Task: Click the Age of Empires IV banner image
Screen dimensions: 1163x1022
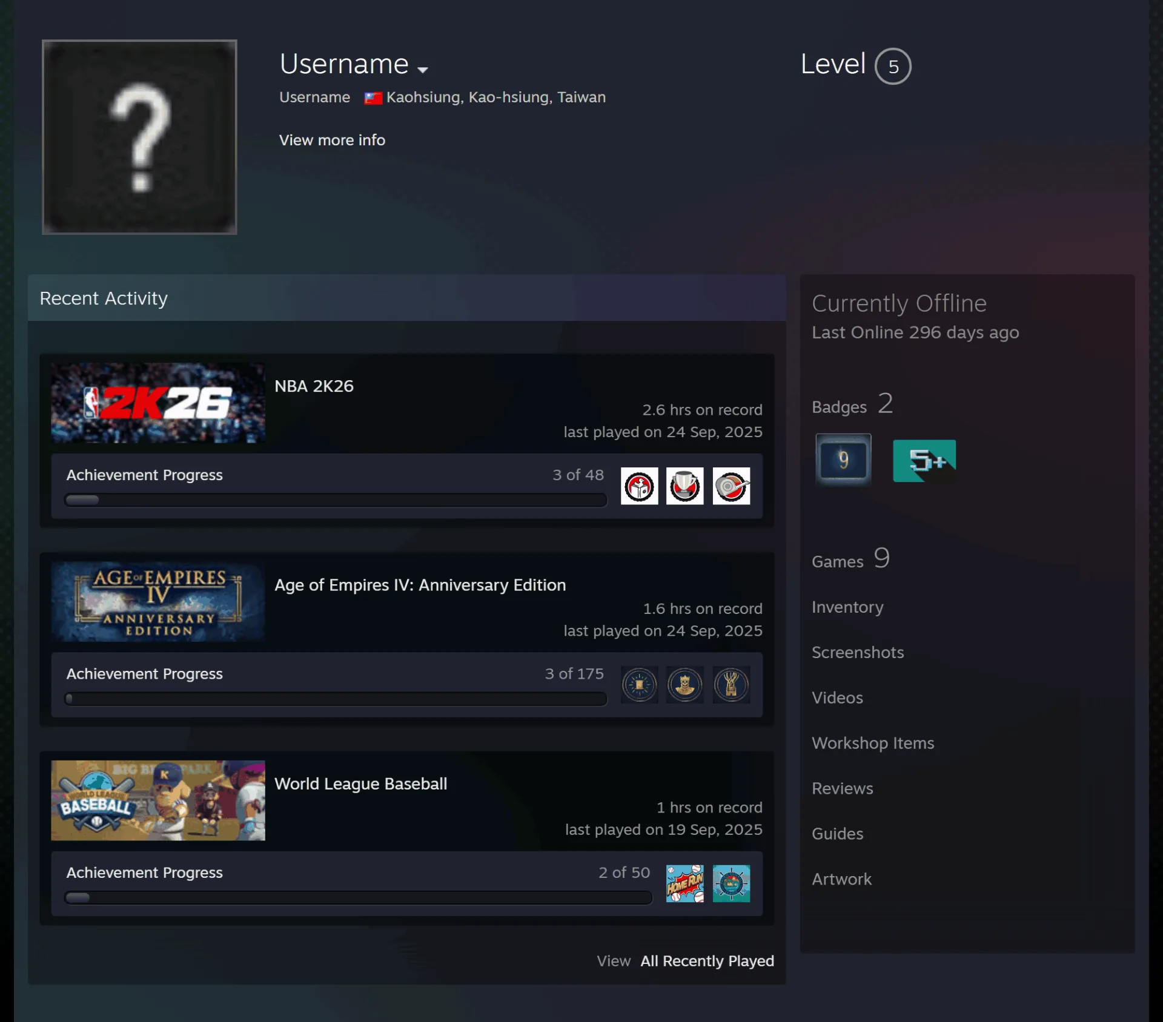Action: (158, 602)
